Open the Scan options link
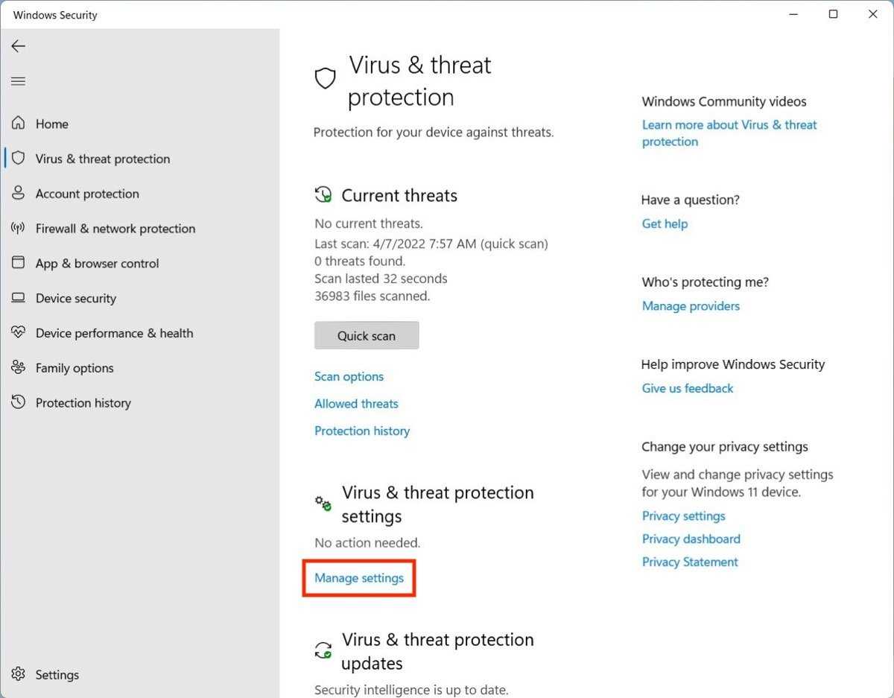The width and height of the screenshot is (894, 698). coord(349,377)
